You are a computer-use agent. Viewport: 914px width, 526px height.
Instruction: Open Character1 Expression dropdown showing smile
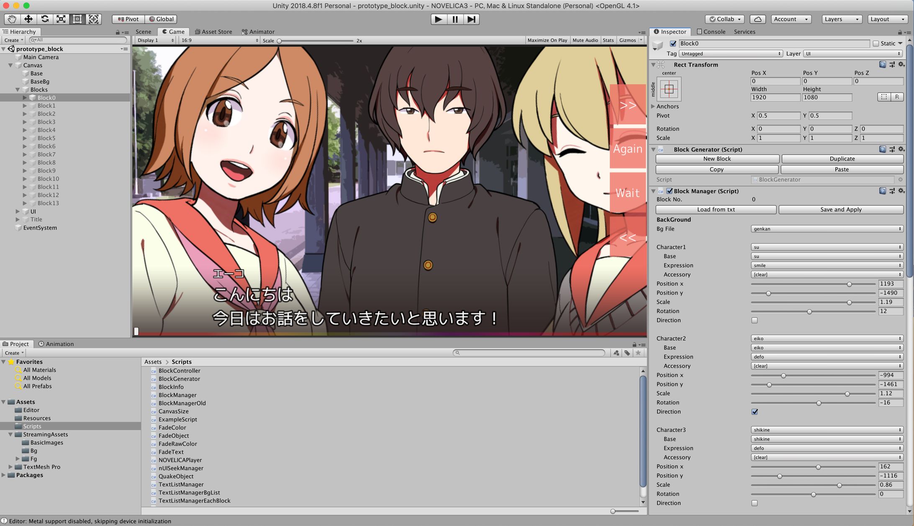point(827,265)
